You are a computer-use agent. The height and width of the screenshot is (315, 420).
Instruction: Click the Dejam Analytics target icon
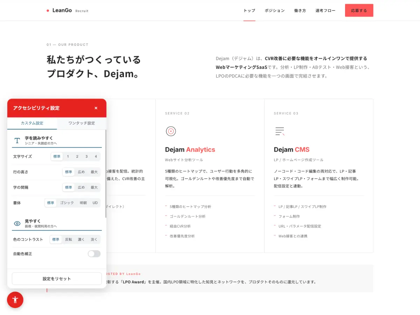[x=171, y=131]
